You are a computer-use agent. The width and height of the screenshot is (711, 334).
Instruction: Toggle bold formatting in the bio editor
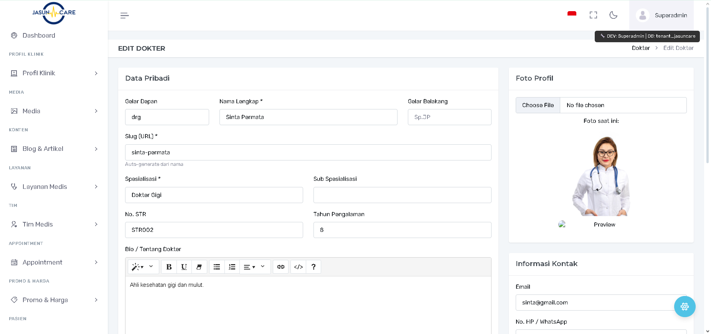tap(169, 267)
